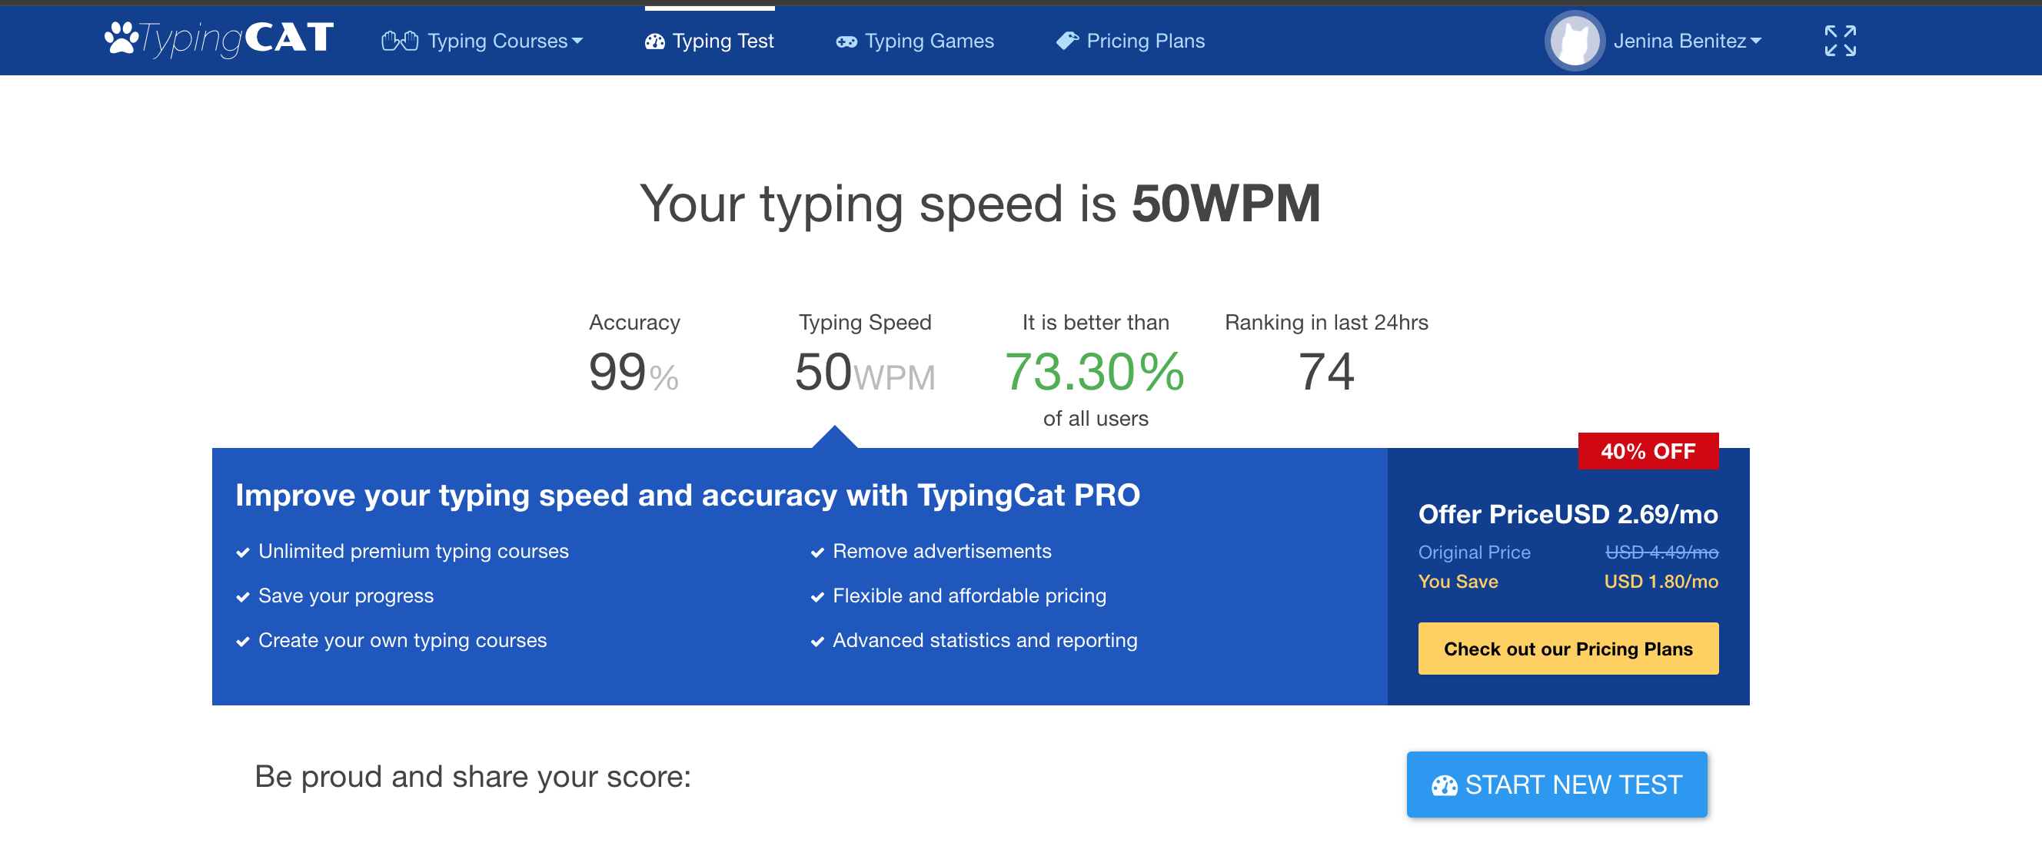Screen dimensions: 2042x856
Task: Click the gauge icon beside Typing Test
Action: 655,41
